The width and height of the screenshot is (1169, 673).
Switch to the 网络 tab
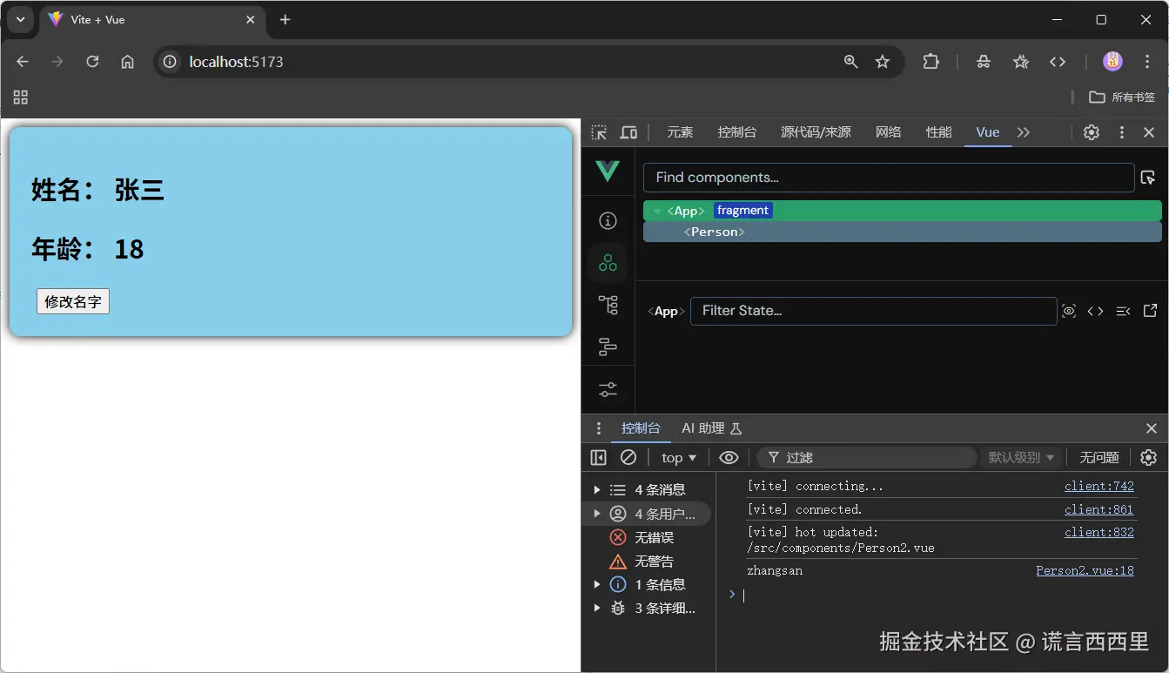pos(888,132)
